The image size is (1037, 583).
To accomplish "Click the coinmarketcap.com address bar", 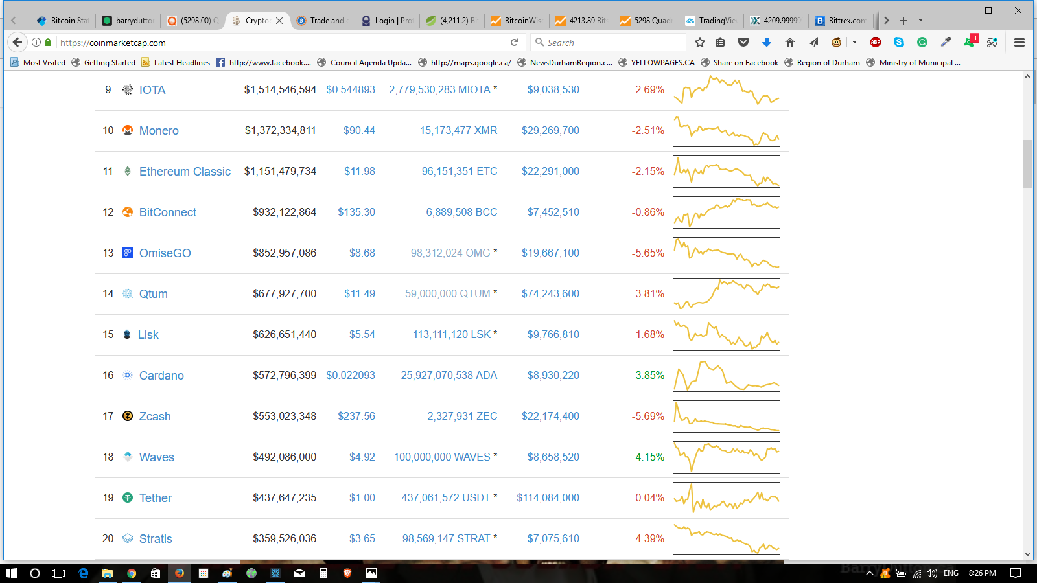I will pos(279,43).
